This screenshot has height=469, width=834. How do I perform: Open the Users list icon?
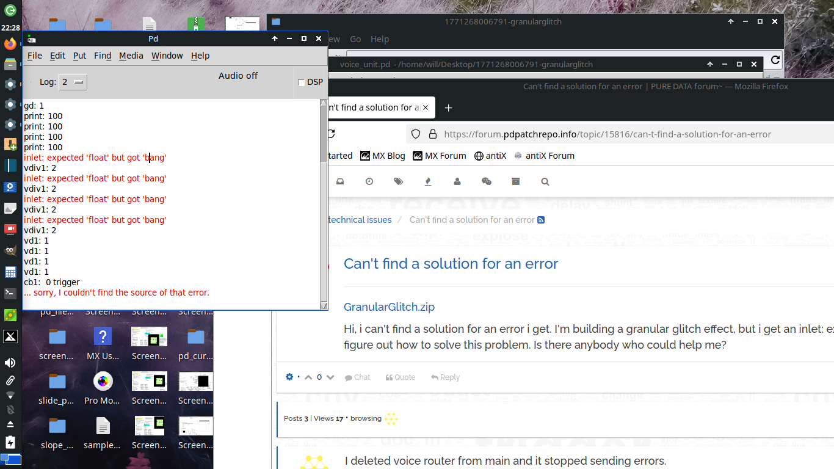[x=457, y=181]
